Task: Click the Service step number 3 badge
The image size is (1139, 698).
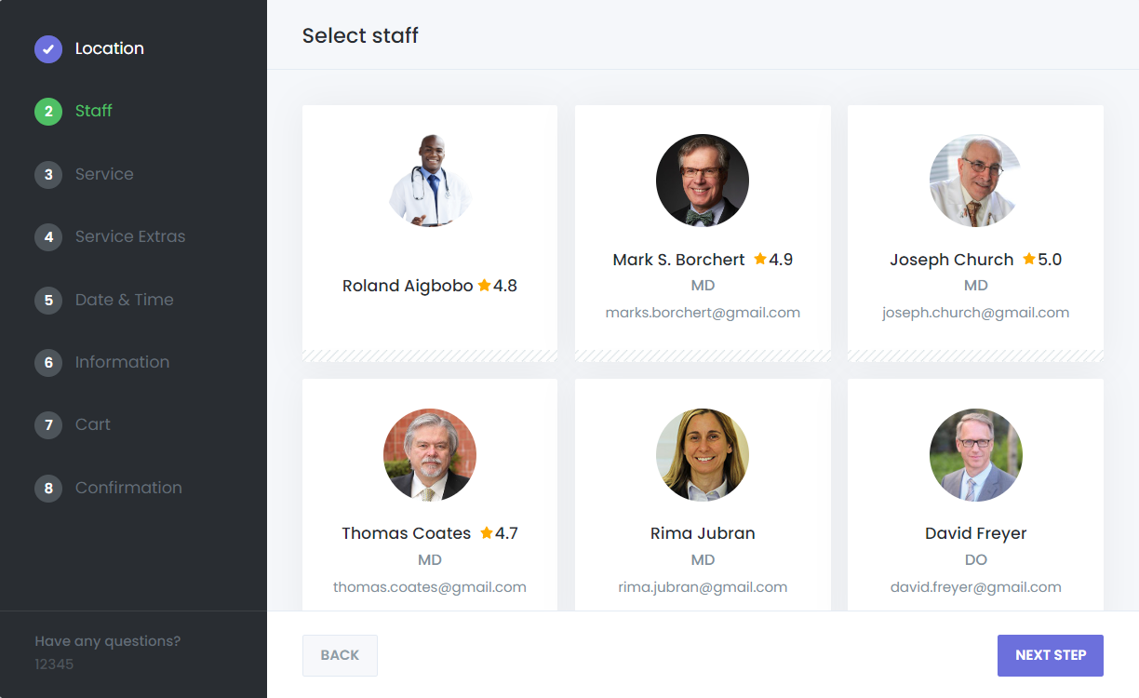Action: click(48, 175)
